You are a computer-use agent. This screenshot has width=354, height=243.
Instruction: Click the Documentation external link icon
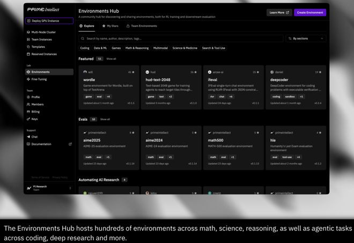(70, 144)
